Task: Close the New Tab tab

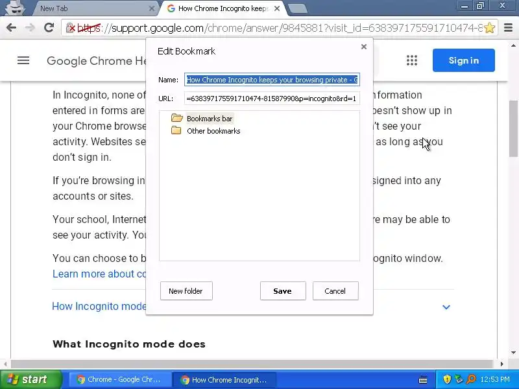Action: (152, 8)
